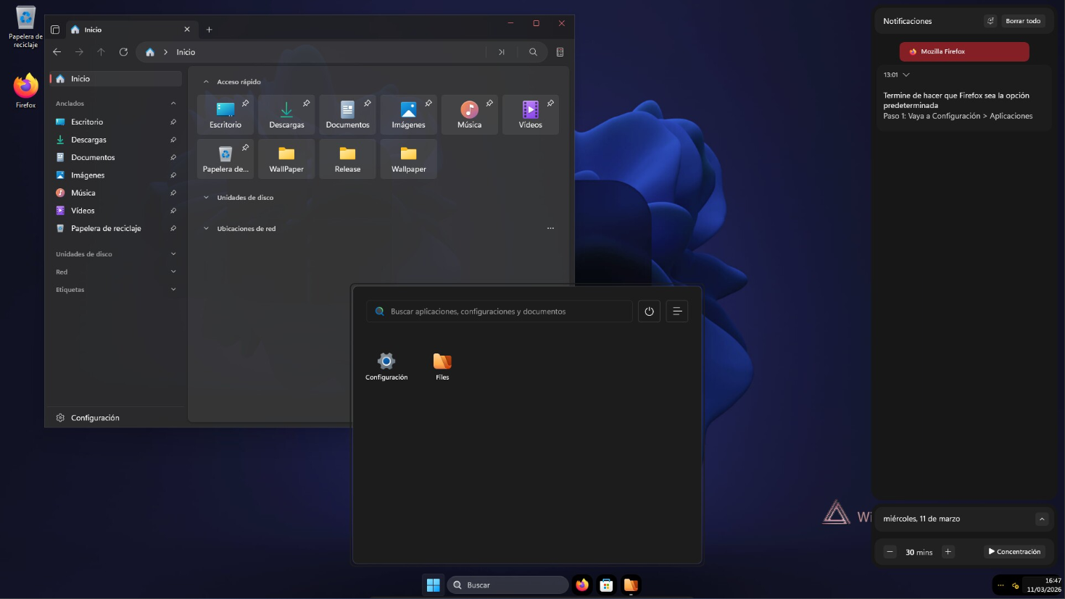Click the Borrar todo button
This screenshot has width=1065, height=599.
click(1023, 21)
